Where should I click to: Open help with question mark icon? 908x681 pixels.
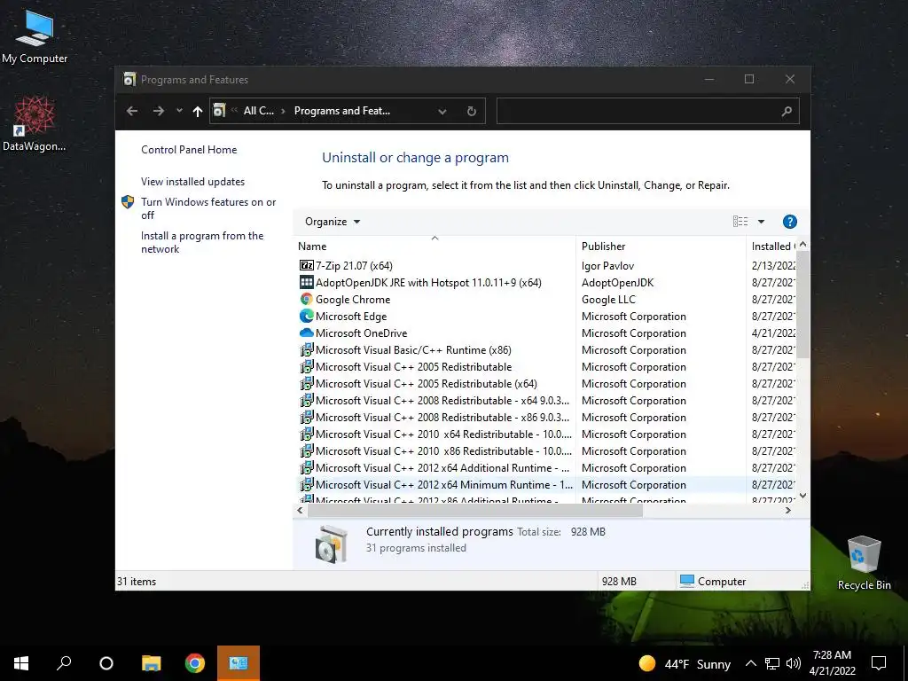pyautogui.click(x=789, y=221)
